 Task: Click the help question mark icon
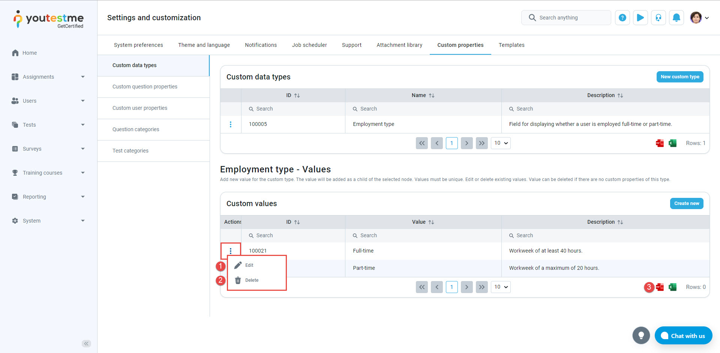click(622, 18)
